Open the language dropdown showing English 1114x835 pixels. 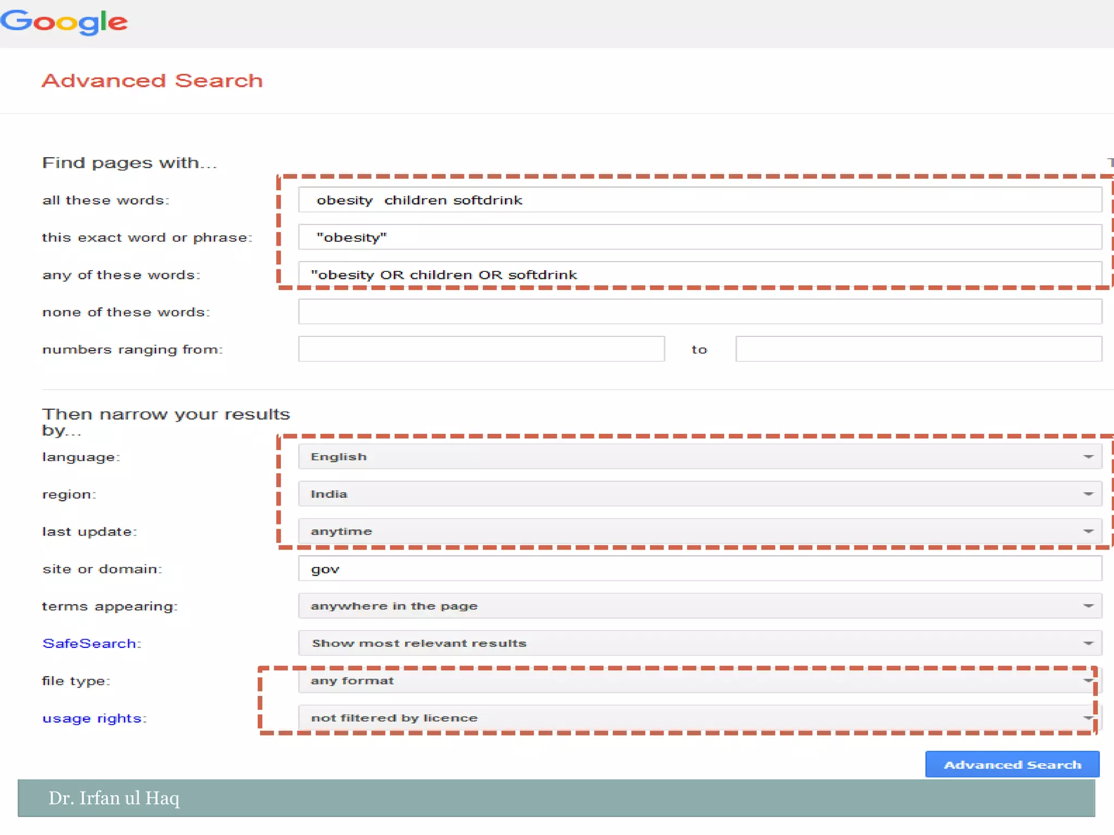click(x=700, y=457)
